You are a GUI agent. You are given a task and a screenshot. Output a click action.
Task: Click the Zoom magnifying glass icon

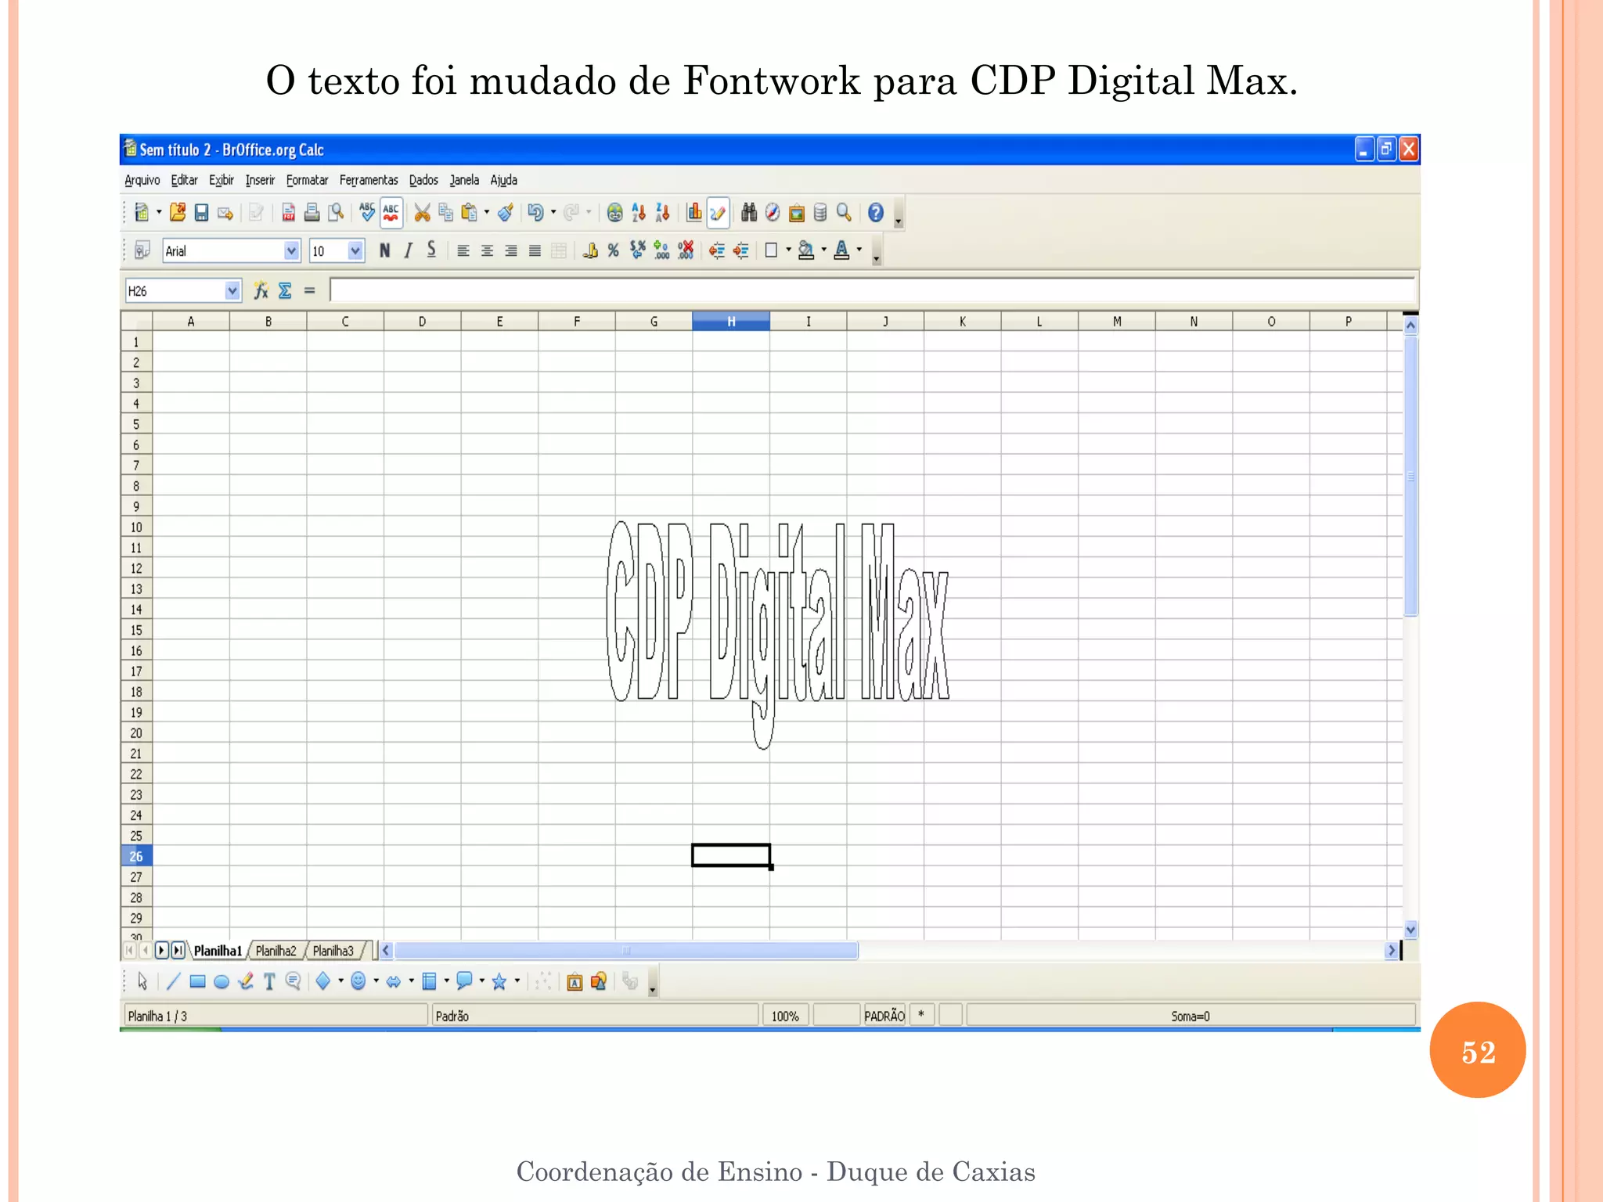[844, 213]
